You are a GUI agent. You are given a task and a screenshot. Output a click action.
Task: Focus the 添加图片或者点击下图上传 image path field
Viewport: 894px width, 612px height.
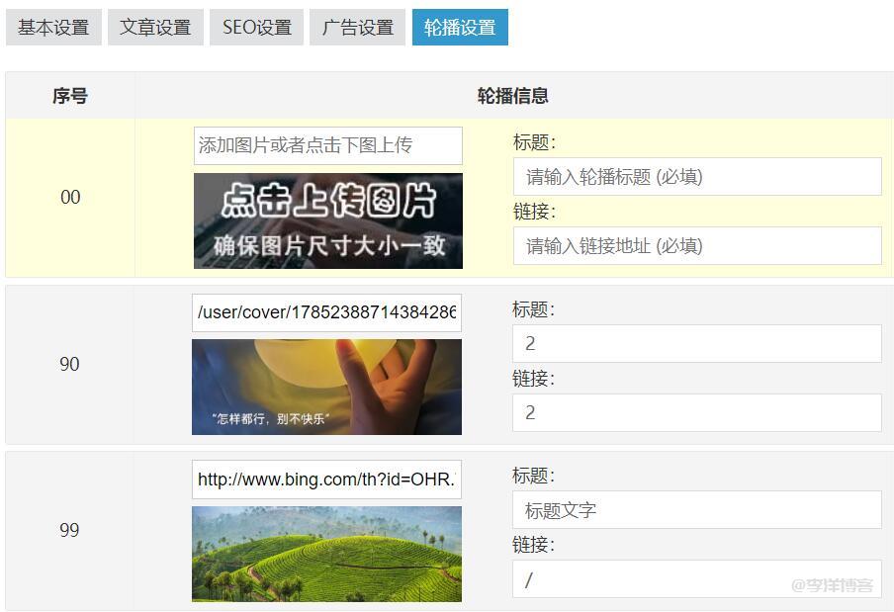point(327,145)
